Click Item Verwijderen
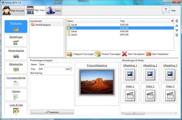Viewport: 182px width, 120px height. tap(133, 54)
